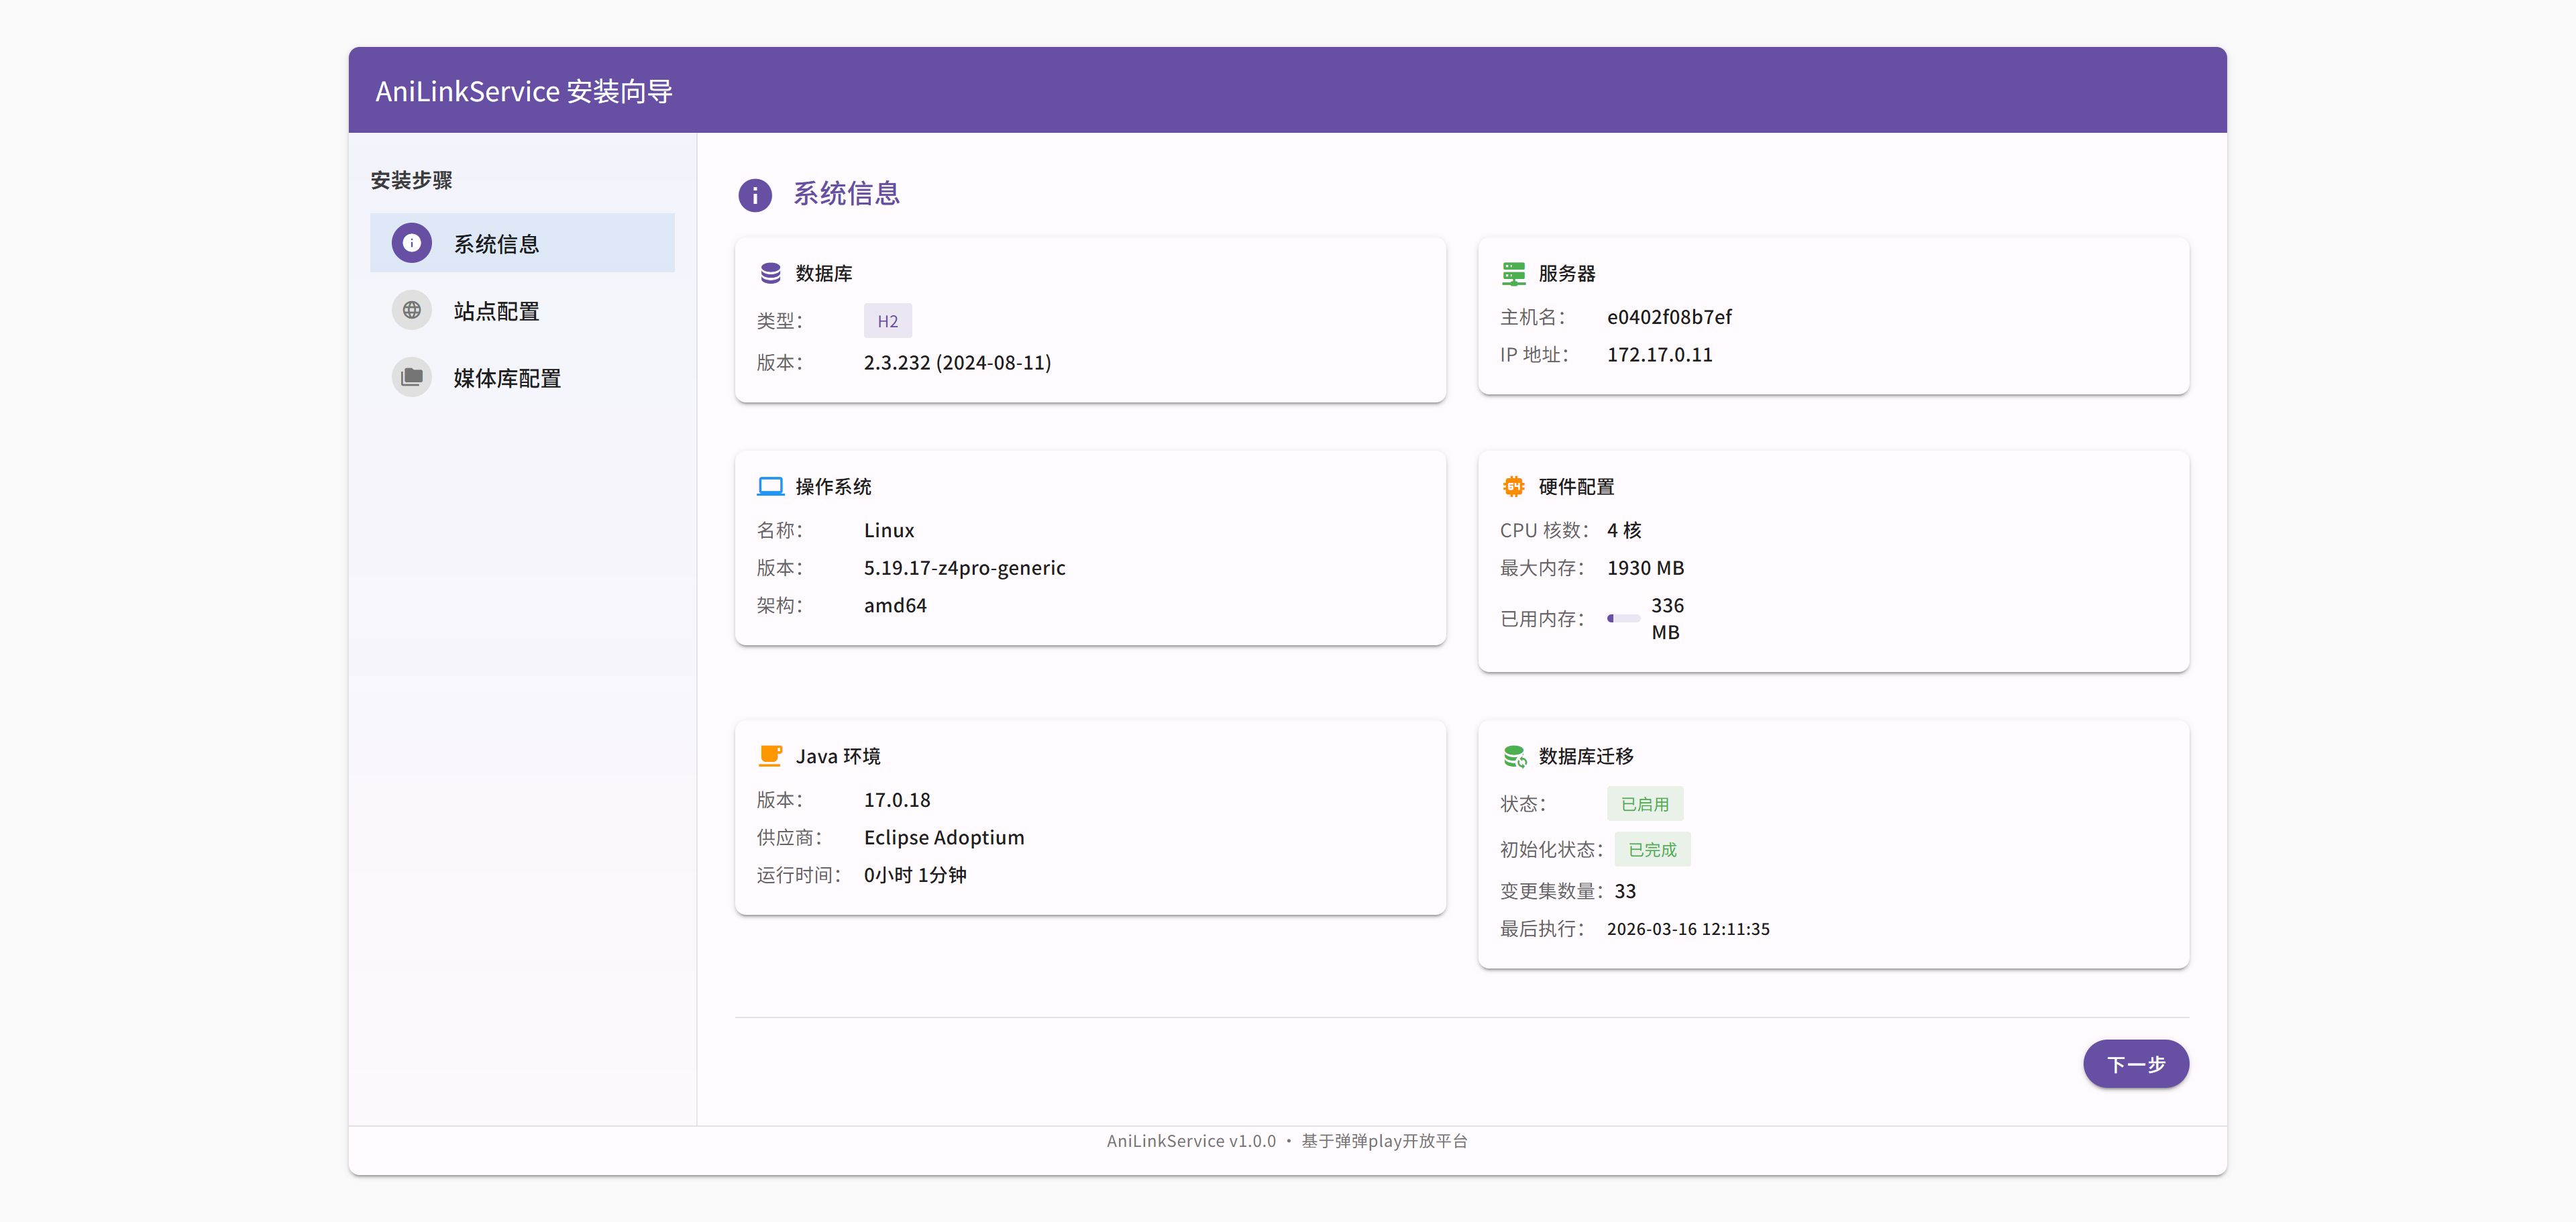Click the coffee cup icon on Java 环境 card

(770, 756)
